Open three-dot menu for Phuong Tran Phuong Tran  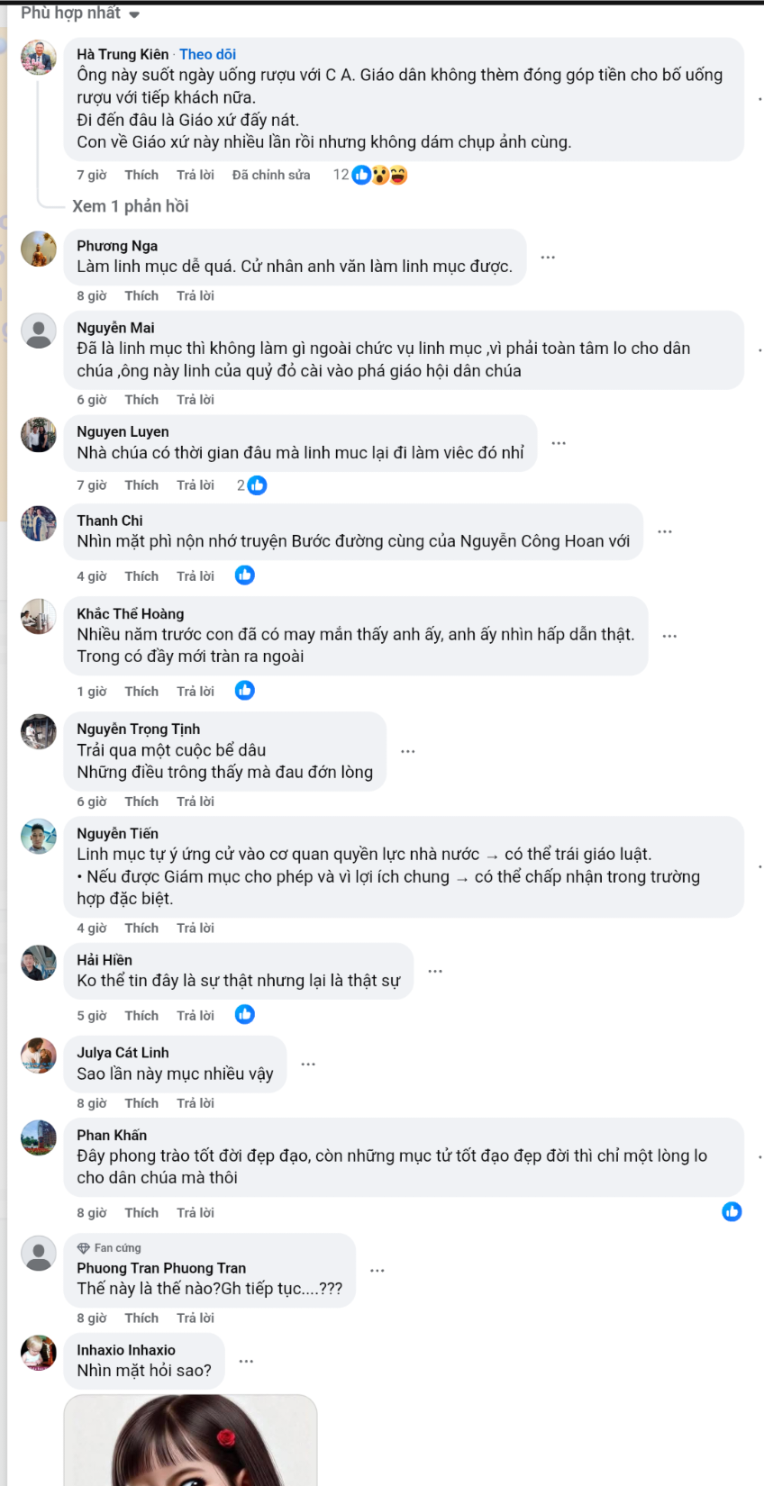(377, 1271)
